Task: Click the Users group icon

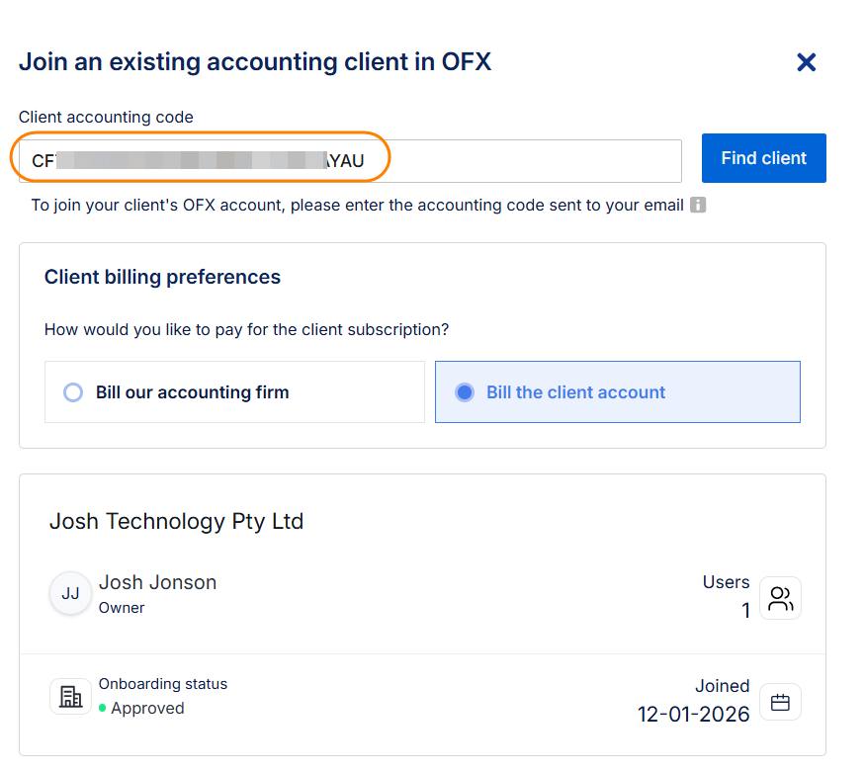Action: tap(780, 597)
